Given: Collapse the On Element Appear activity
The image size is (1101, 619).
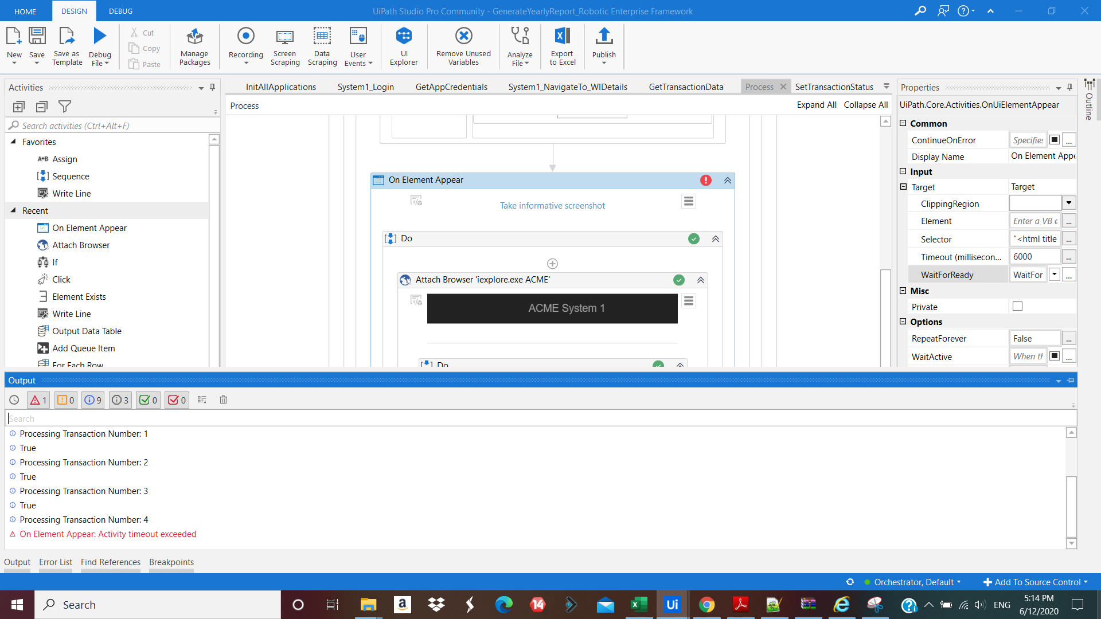Looking at the screenshot, I should tap(727, 180).
